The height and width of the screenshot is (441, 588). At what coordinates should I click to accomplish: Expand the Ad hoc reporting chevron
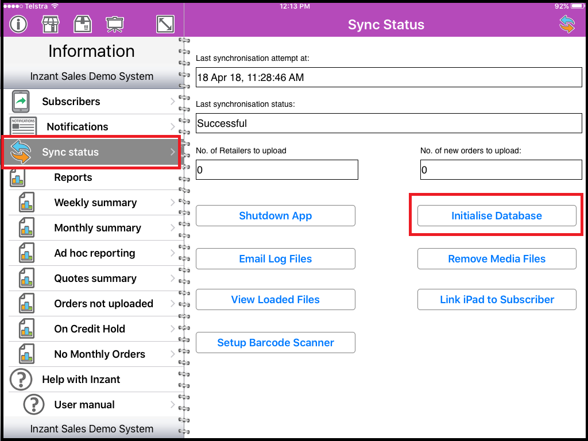(172, 253)
